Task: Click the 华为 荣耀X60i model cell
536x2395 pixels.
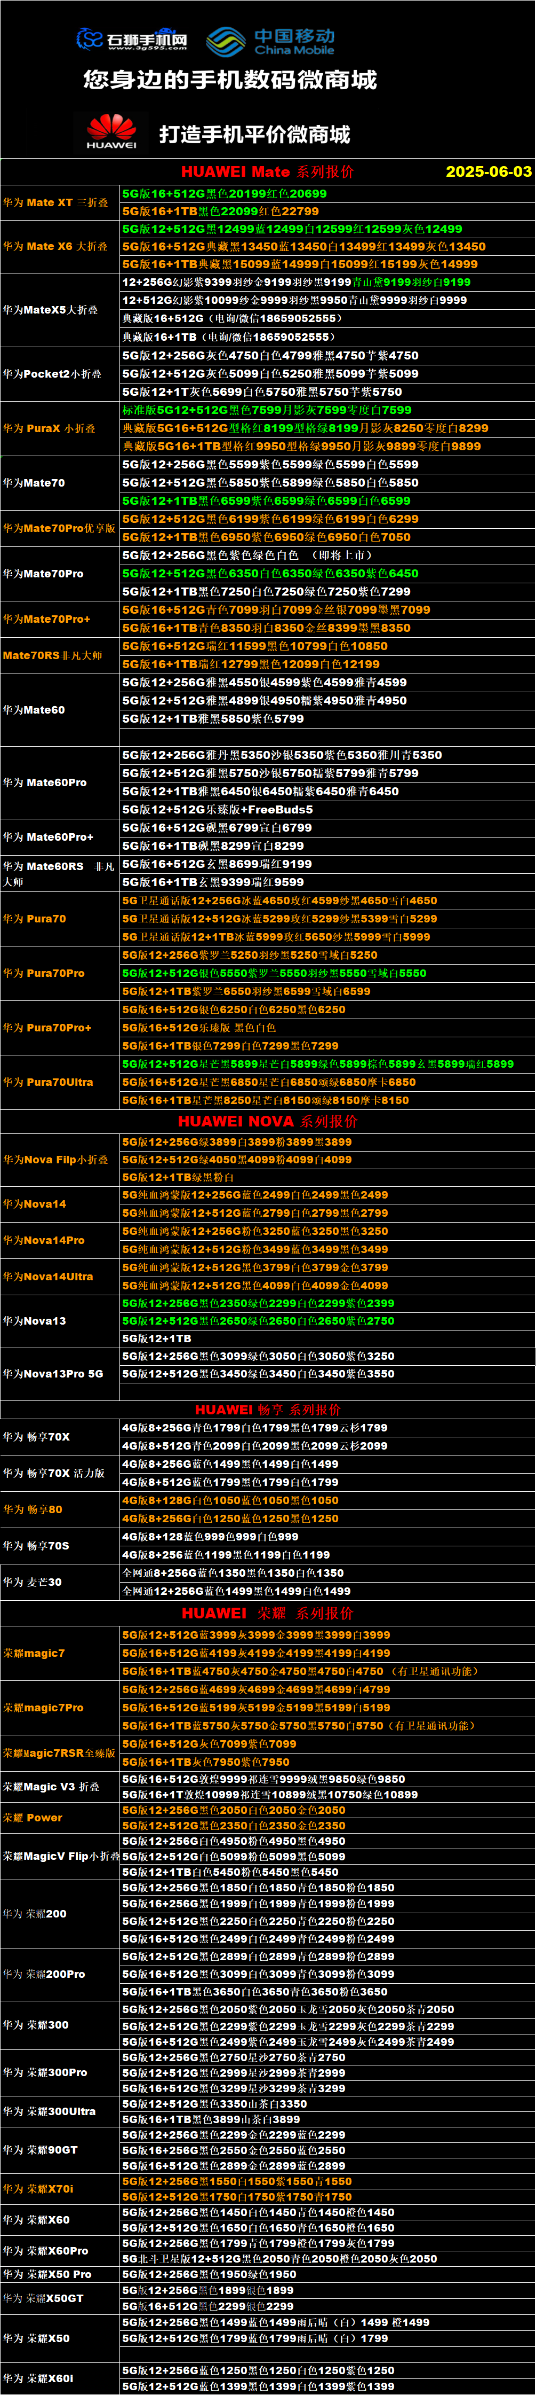Action: (60, 2378)
